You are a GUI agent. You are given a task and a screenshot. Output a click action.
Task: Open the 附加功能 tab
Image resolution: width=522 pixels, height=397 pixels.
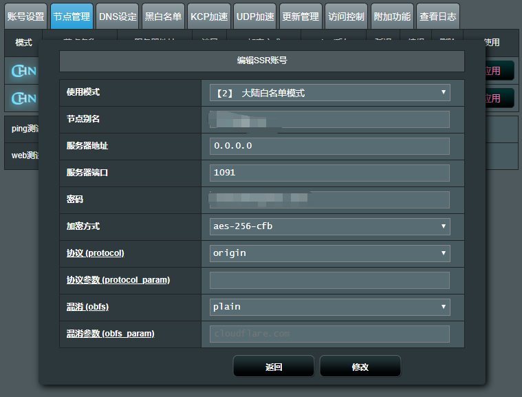coord(392,17)
